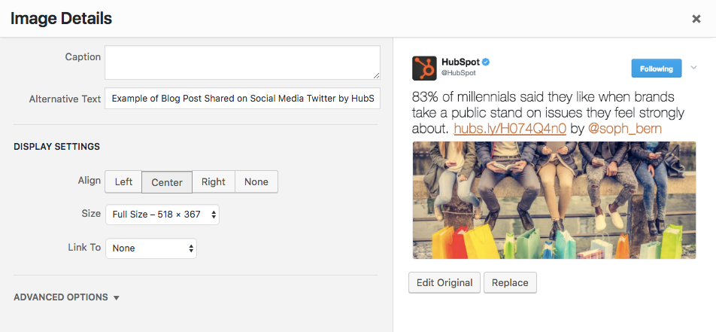716x332 pixels.
Task: Click the Alternative Text field
Action: [242, 99]
